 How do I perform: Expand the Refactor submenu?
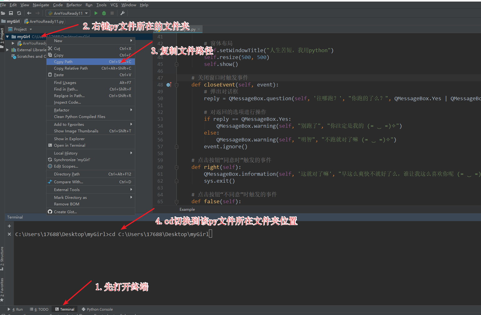click(x=91, y=110)
